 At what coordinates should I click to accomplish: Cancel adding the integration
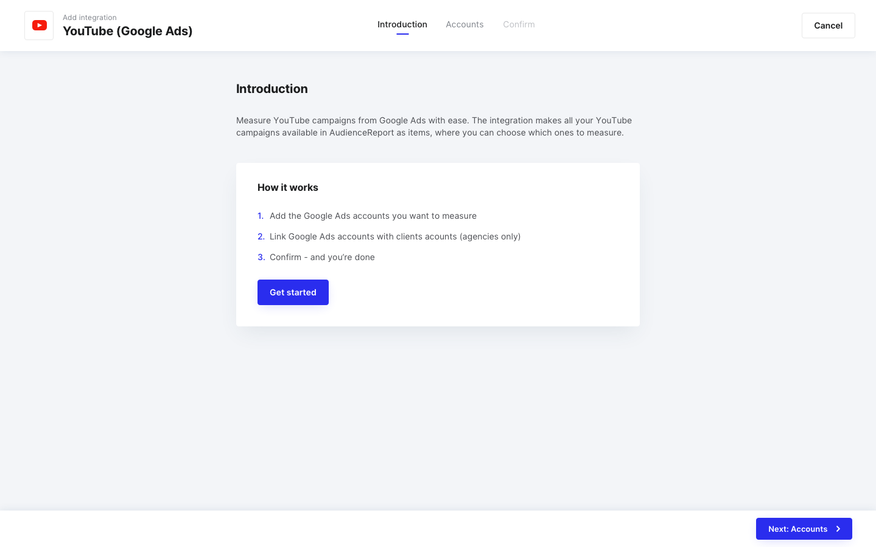pyautogui.click(x=828, y=26)
